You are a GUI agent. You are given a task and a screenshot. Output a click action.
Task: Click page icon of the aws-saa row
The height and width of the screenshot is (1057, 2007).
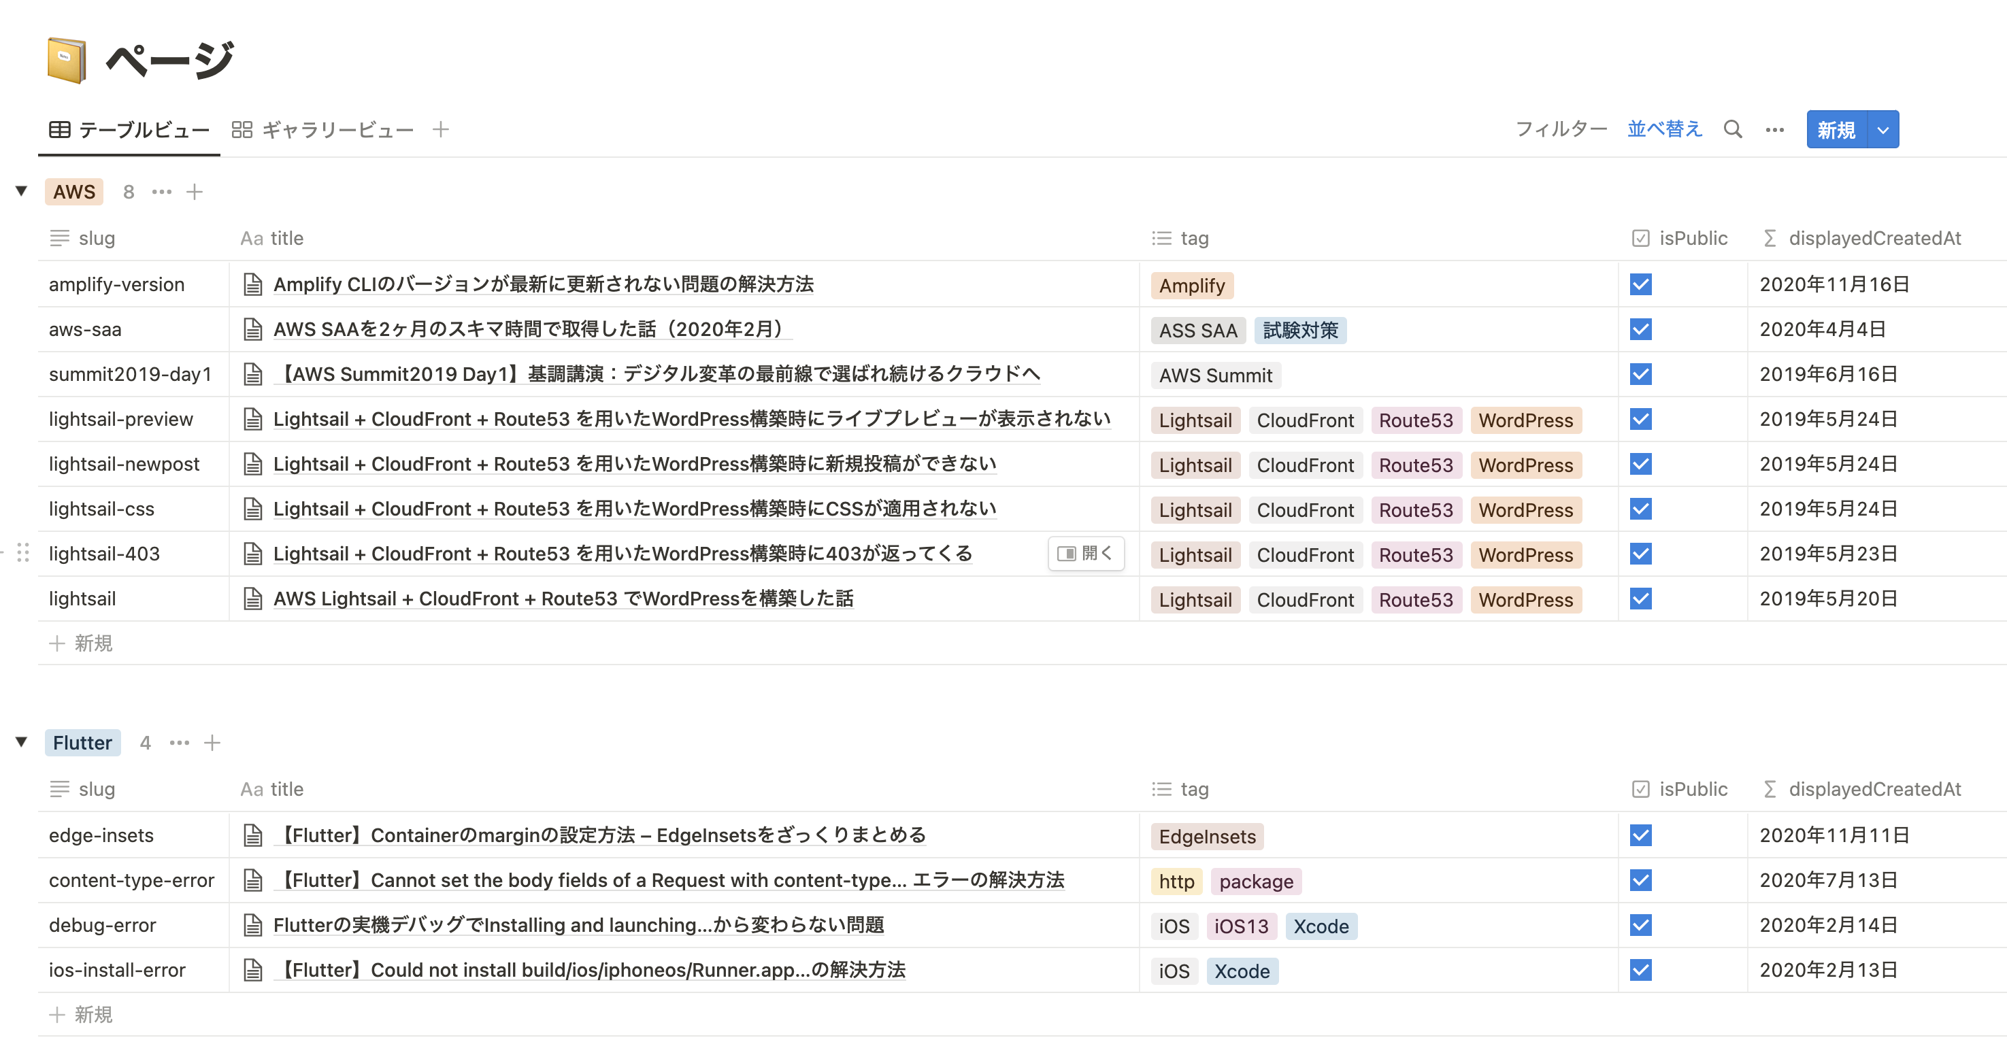click(x=252, y=329)
